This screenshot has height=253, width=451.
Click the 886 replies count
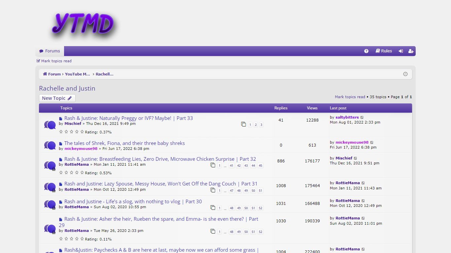281,161
